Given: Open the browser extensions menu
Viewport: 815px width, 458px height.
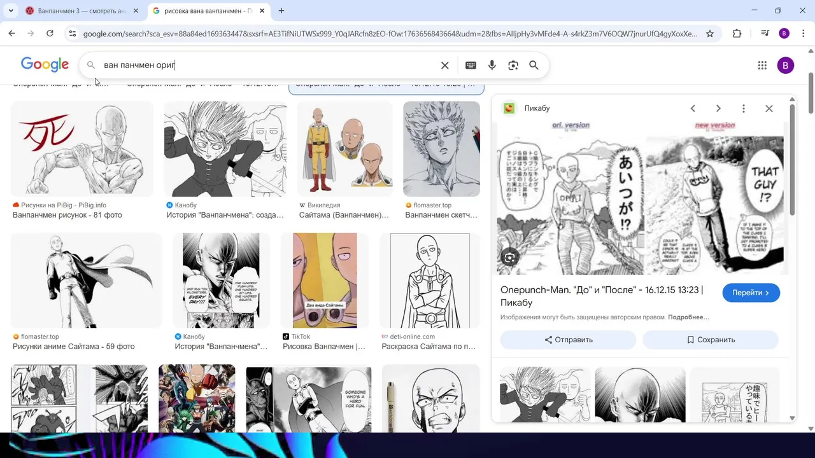Looking at the screenshot, I should coord(737,34).
